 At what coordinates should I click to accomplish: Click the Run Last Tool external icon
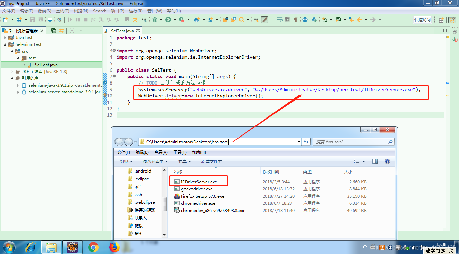182,20
